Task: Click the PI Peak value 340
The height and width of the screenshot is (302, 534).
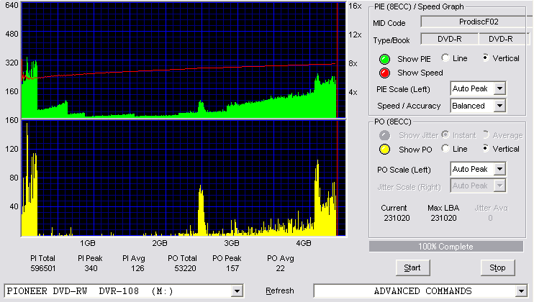Action: (x=91, y=268)
